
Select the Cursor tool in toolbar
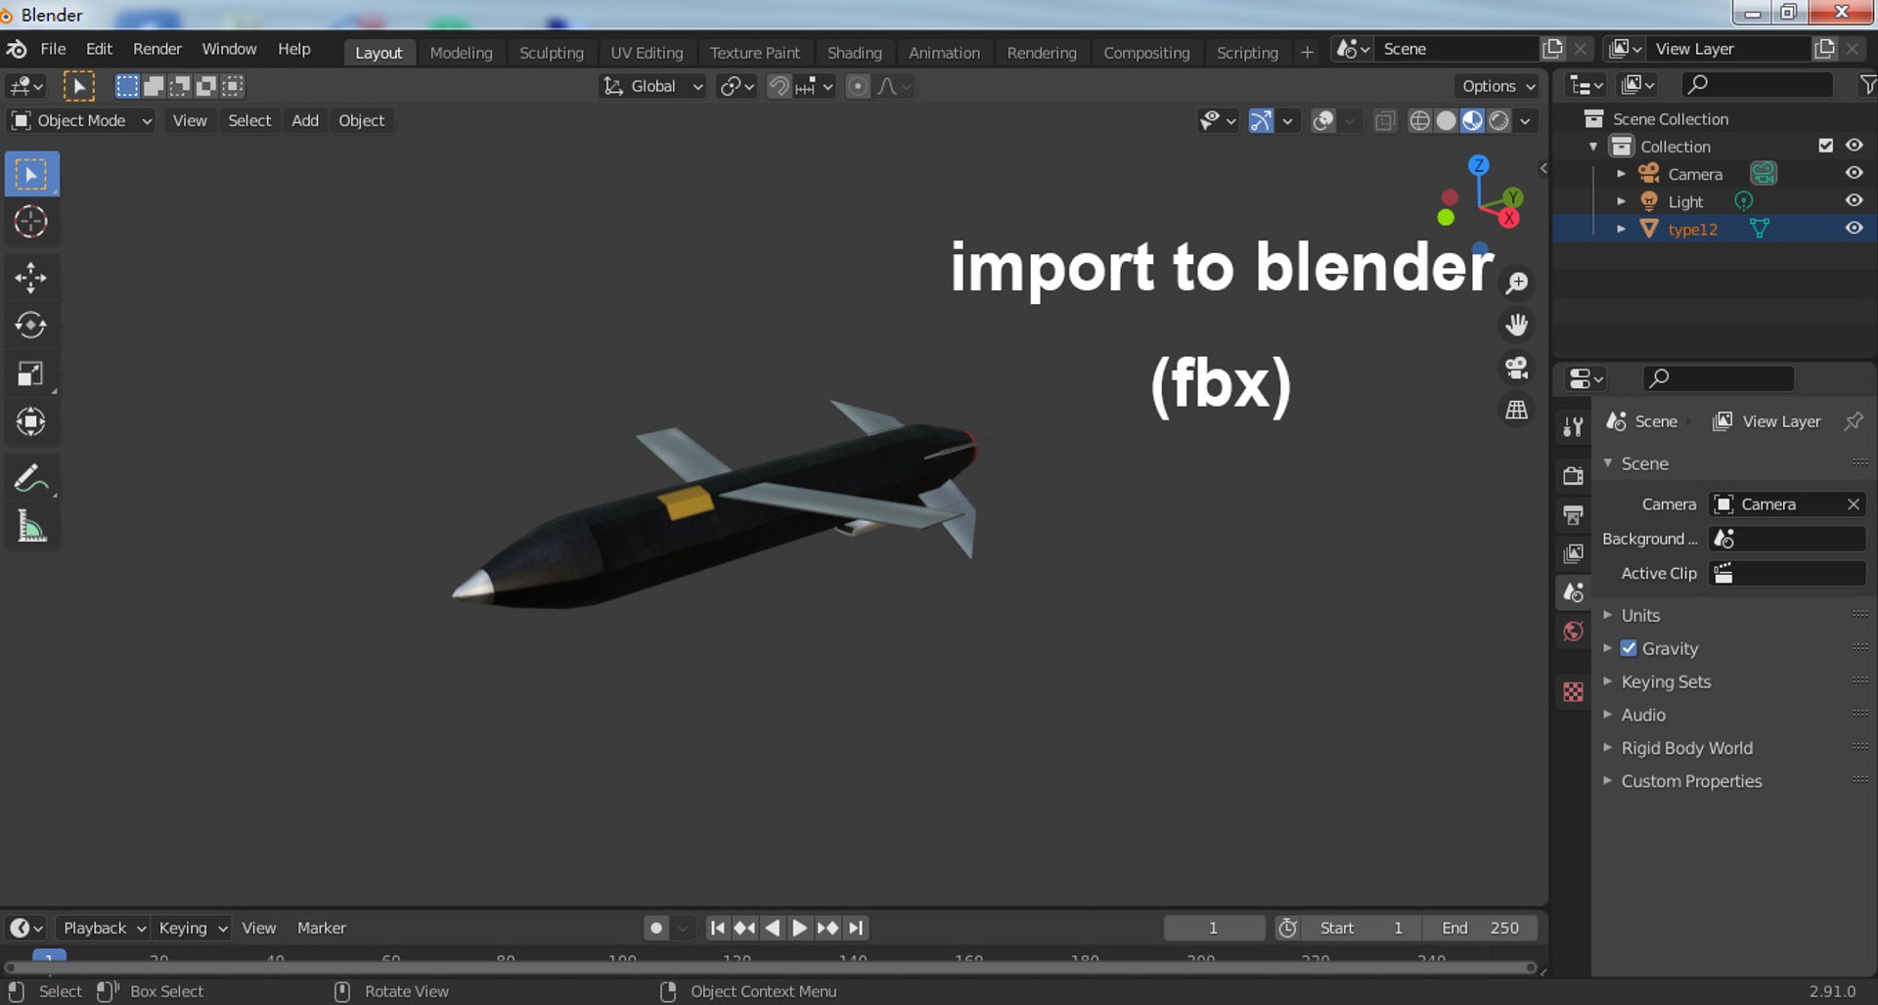[x=31, y=222]
